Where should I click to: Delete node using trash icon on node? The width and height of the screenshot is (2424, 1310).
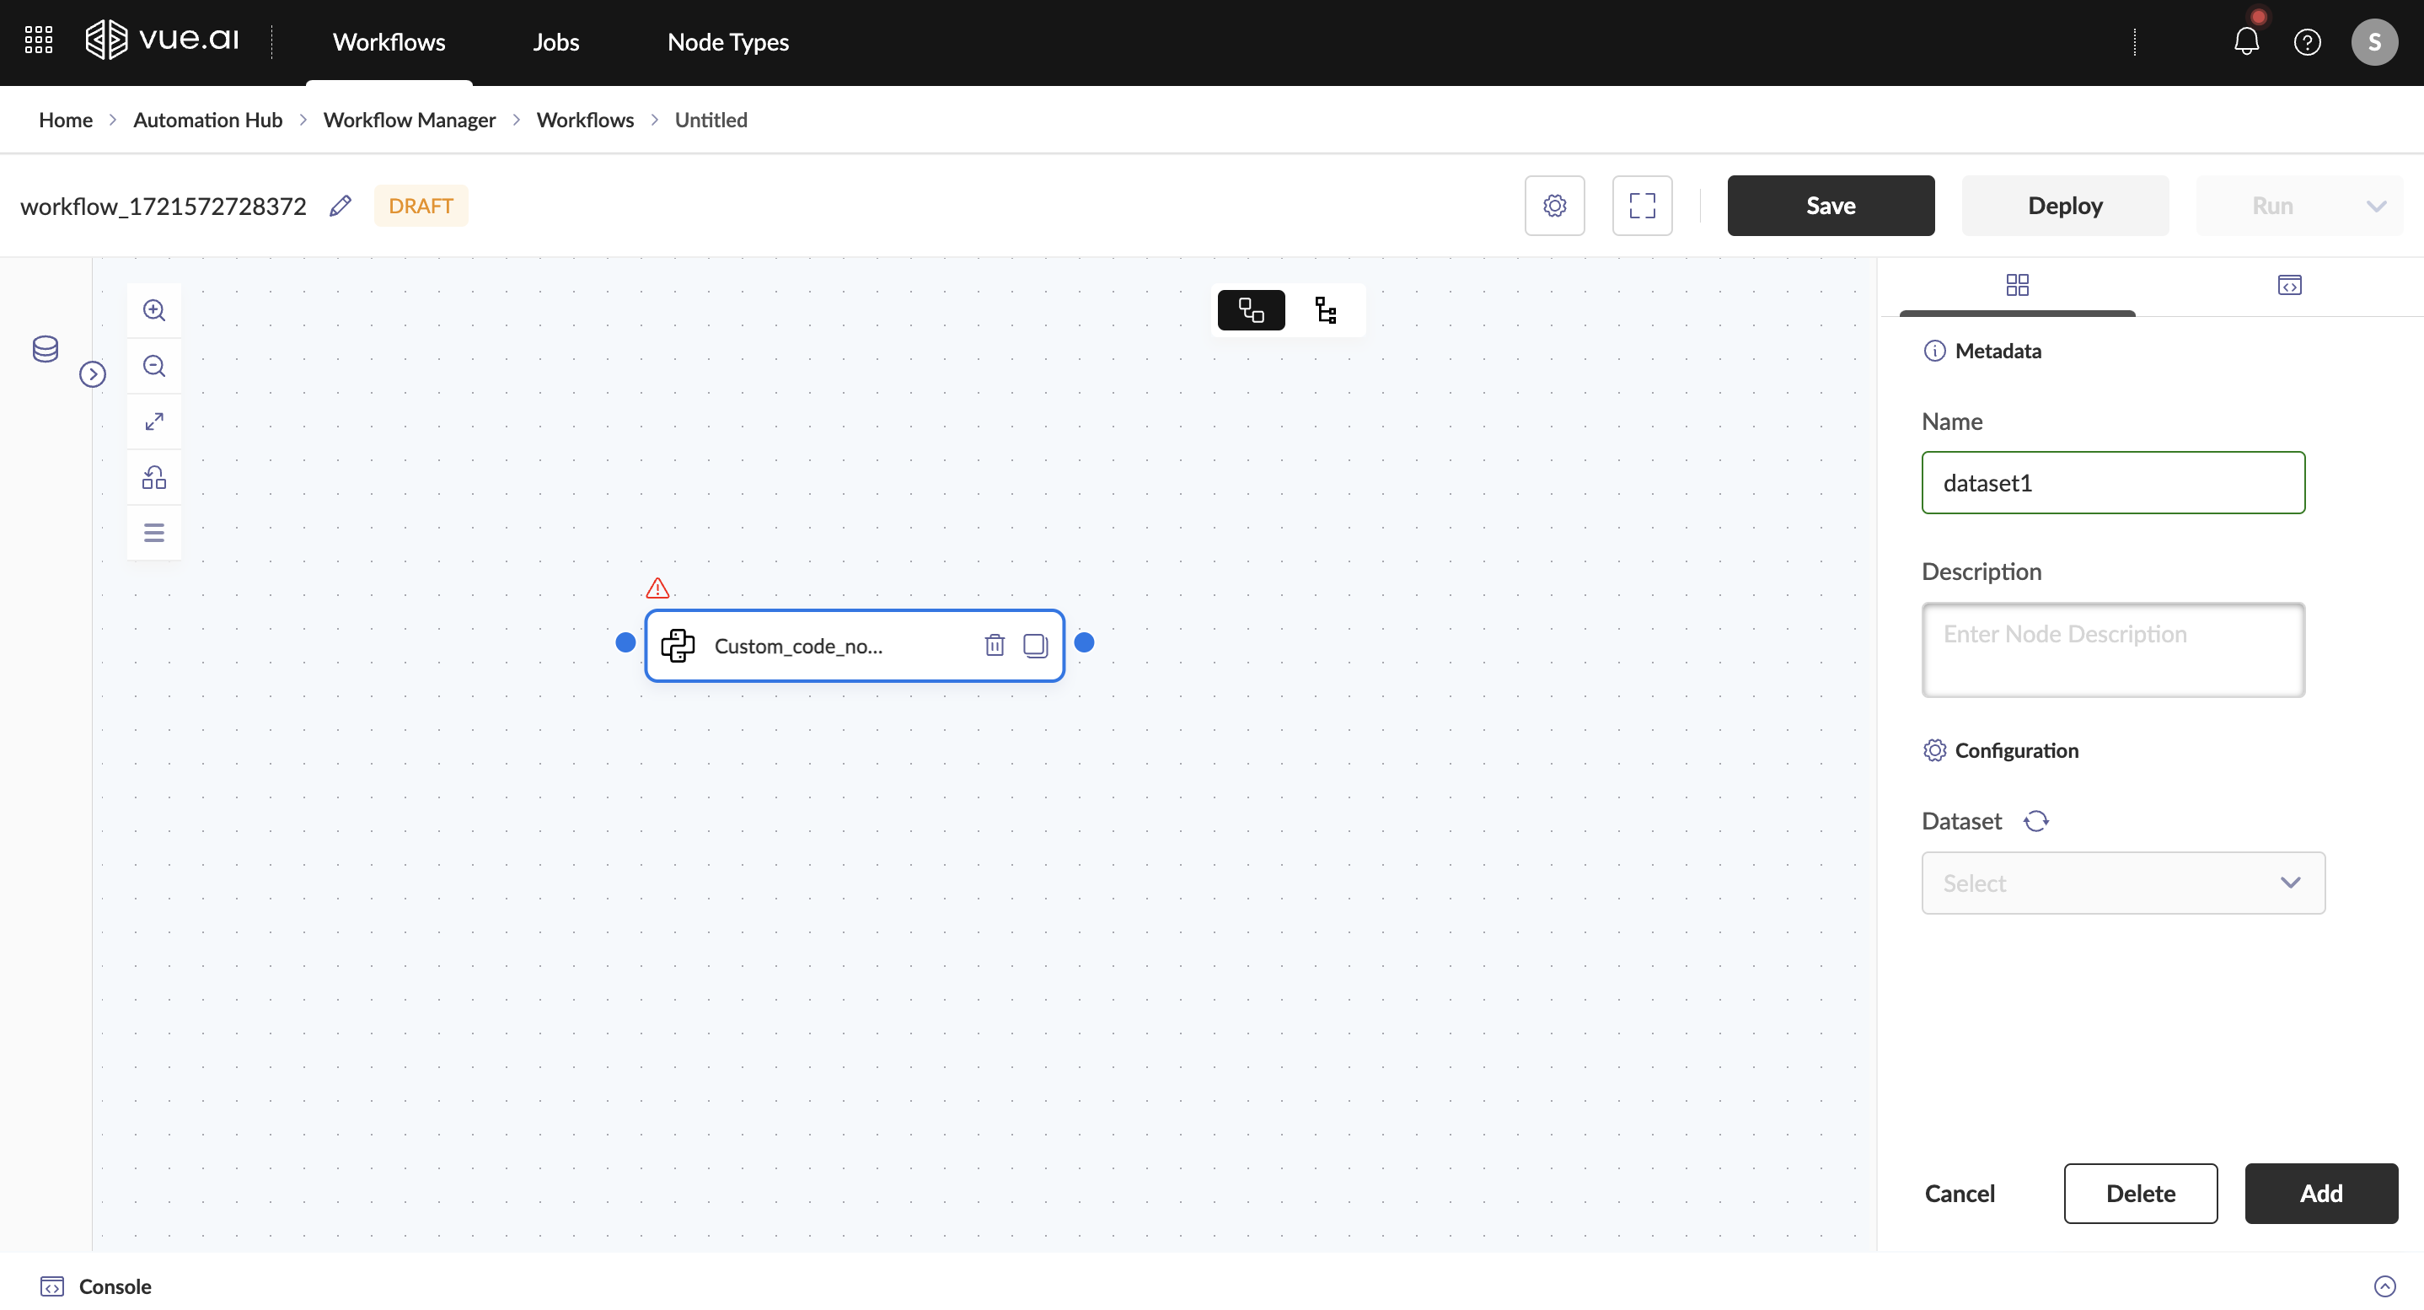995,646
